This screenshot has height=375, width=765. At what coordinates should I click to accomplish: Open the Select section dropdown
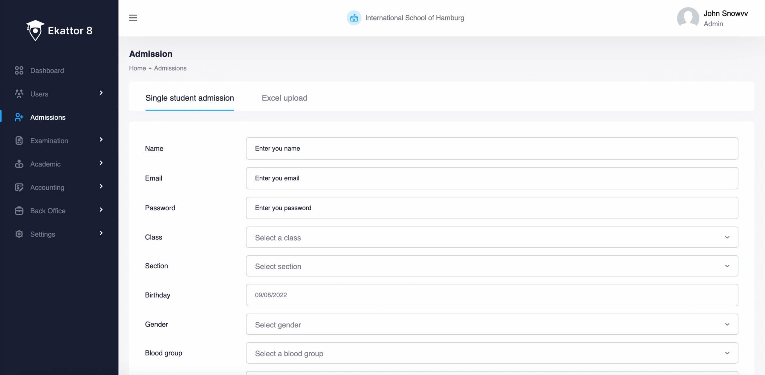point(492,266)
